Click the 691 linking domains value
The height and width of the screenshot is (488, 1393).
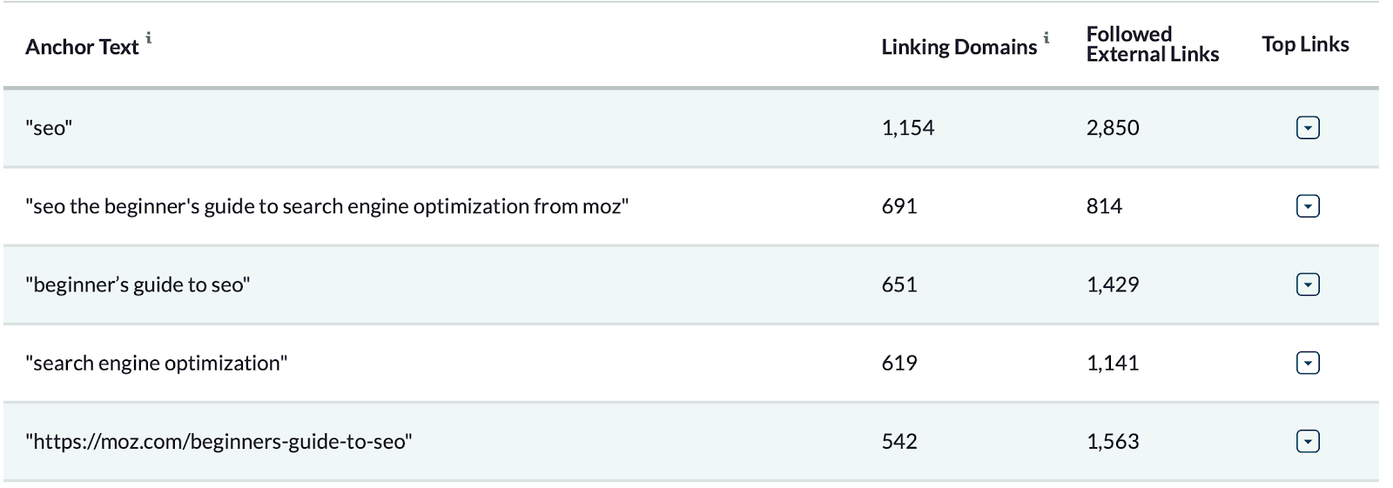[x=898, y=206]
